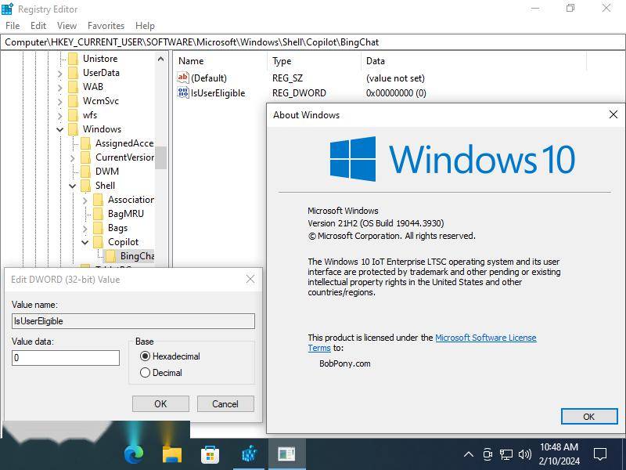Click OK in About Windows dialog
The width and height of the screenshot is (626, 470).
click(x=589, y=417)
